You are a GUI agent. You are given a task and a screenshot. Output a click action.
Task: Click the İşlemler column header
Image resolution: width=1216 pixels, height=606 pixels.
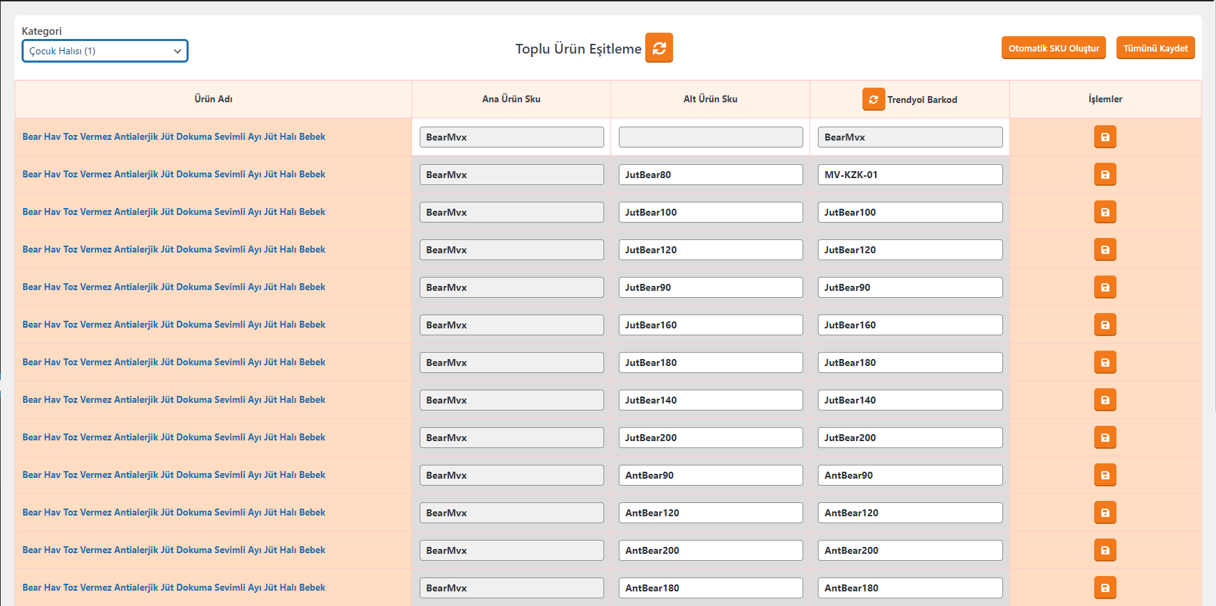[1105, 99]
